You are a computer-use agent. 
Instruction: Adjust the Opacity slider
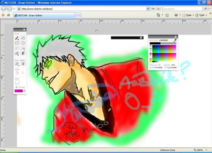(x=170, y=68)
